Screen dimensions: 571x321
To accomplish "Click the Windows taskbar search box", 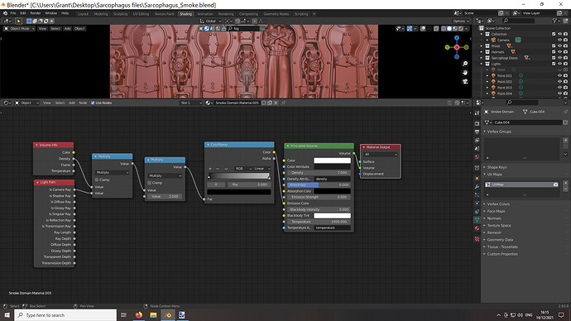I will (x=65, y=315).
